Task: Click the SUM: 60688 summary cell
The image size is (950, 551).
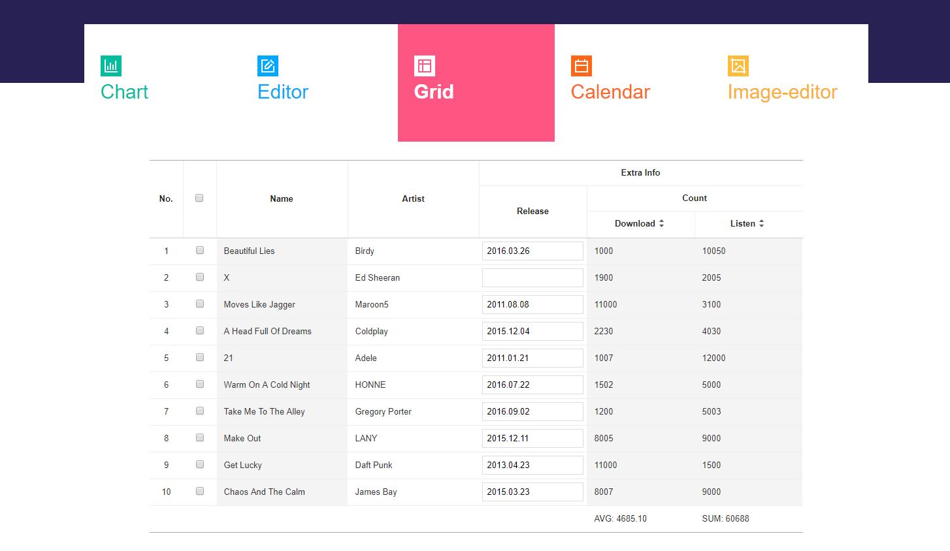Action: pos(749,519)
